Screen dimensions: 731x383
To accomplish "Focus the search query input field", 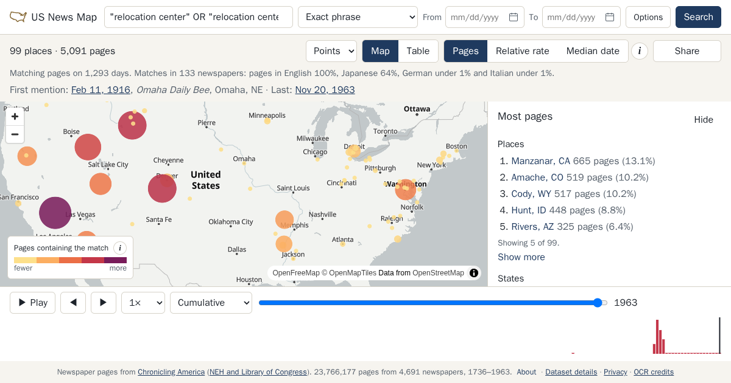I will click(x=199, y=17).
